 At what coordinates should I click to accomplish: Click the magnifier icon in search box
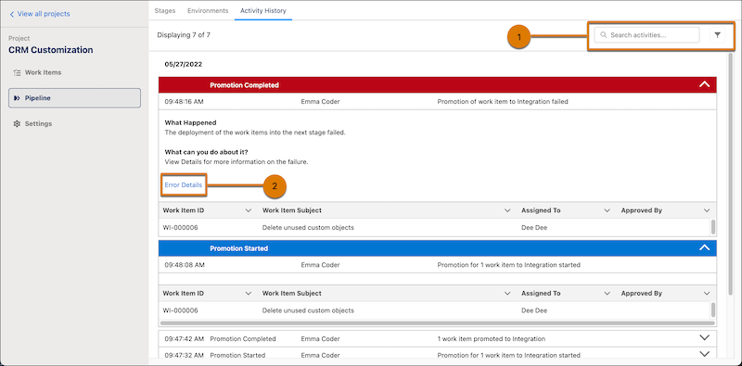(x=604, y=35)
